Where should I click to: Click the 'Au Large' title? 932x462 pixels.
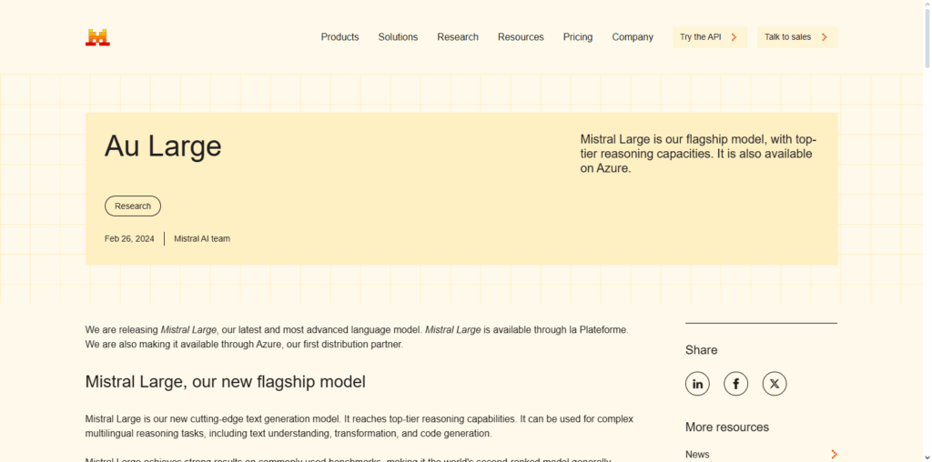pyautogui.click(x=163, y=146)
